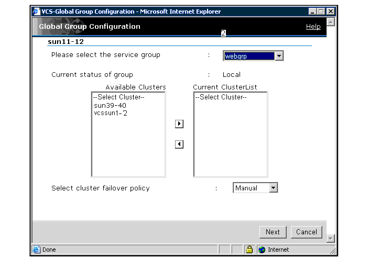Select sun39-40 in Available Clusters
This screenshot has height=271, width=391.
[110, 105]
